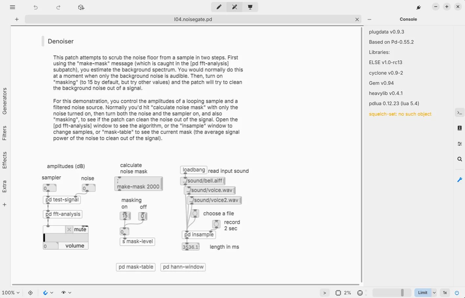The image size is (465, 298).
Task: Click the horizontal canvas scrollbar
Action: [186, 285]
